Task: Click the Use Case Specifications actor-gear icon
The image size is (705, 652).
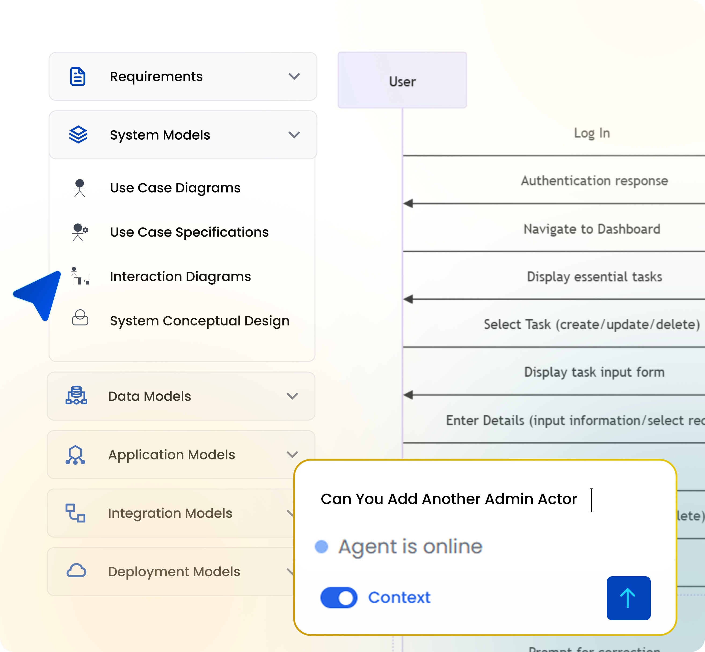Action: tap(80, 232)
